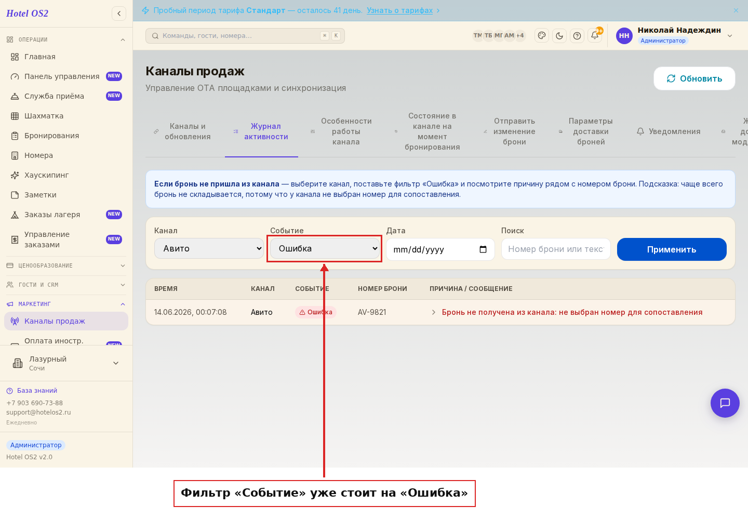Image resolution: width=748 pixels, height=519 pixels.
Task: Collapse the Операции sidebar section
Action: [x=123, y=39]
